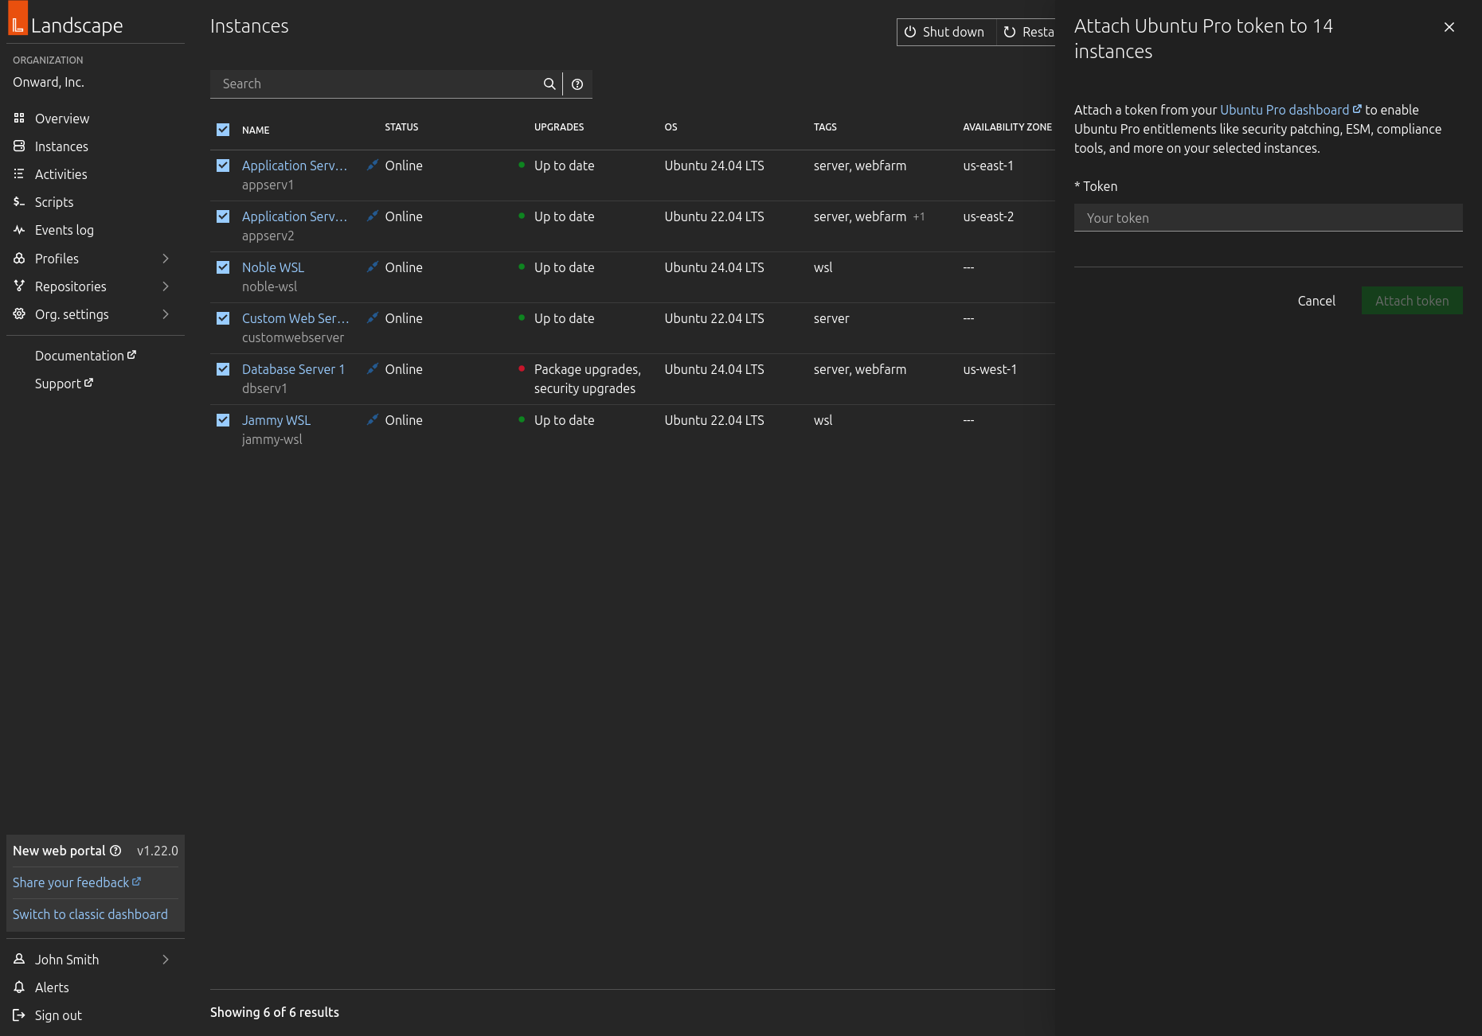Viewport: 1482px width, 1036px height.
Task: Open Scripts in the sidebar
Action: (x=54, y=202)
